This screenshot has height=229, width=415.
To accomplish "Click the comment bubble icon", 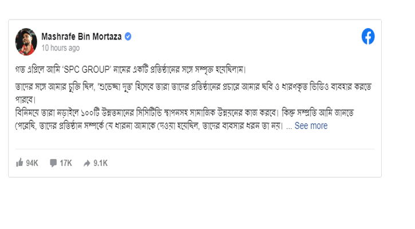I will (x=53, y=163).
